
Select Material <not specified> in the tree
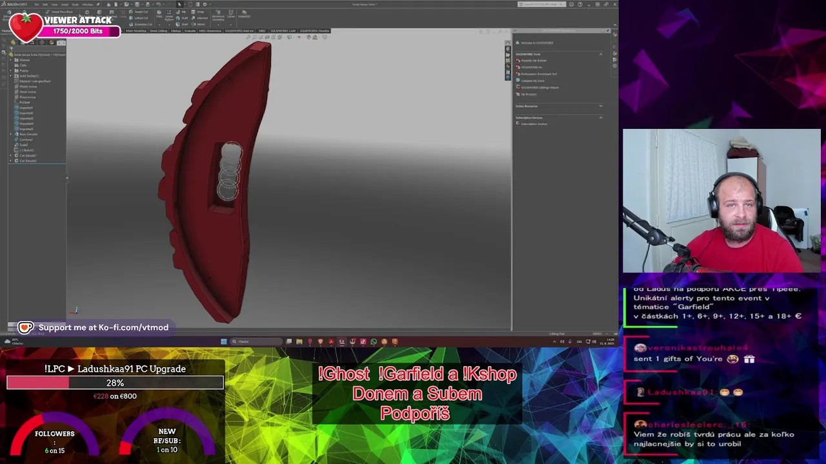coord(32,81)
